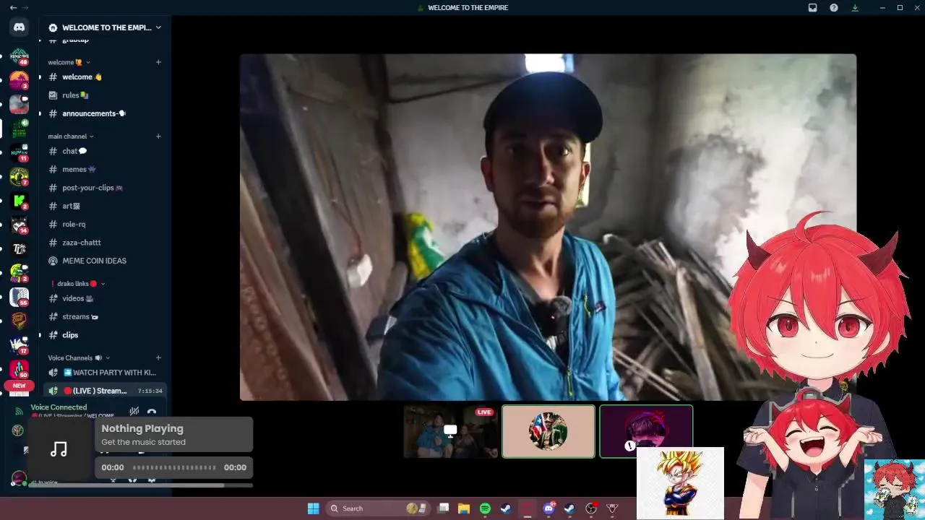This screenshot has width=925, height=520.
Task: Open the server icon showing badge 50
Action: click(19, 369)
